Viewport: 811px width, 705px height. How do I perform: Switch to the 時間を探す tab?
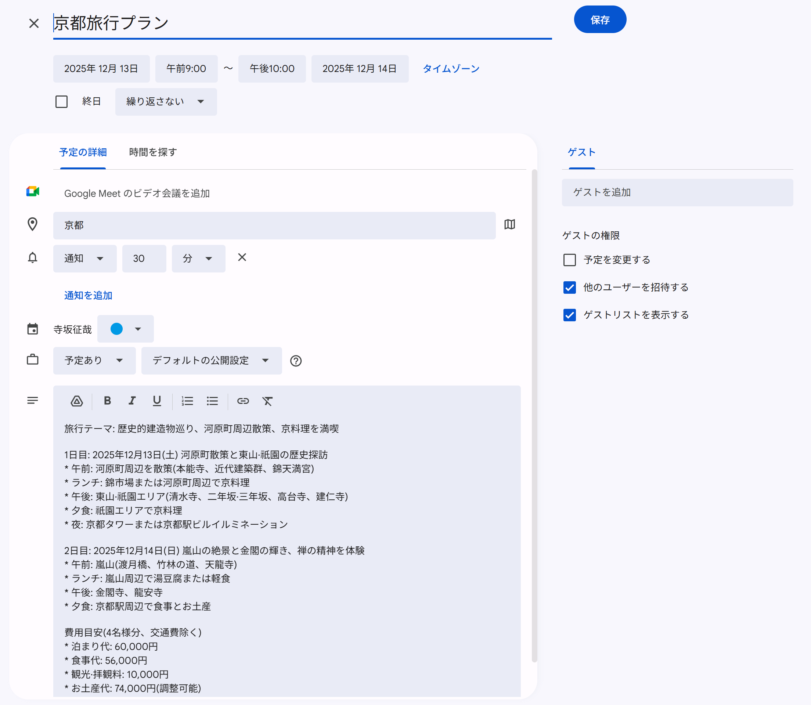[x=153, y=152]
